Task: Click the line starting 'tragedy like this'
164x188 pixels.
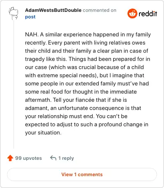Action: click(x=87, y=59)
